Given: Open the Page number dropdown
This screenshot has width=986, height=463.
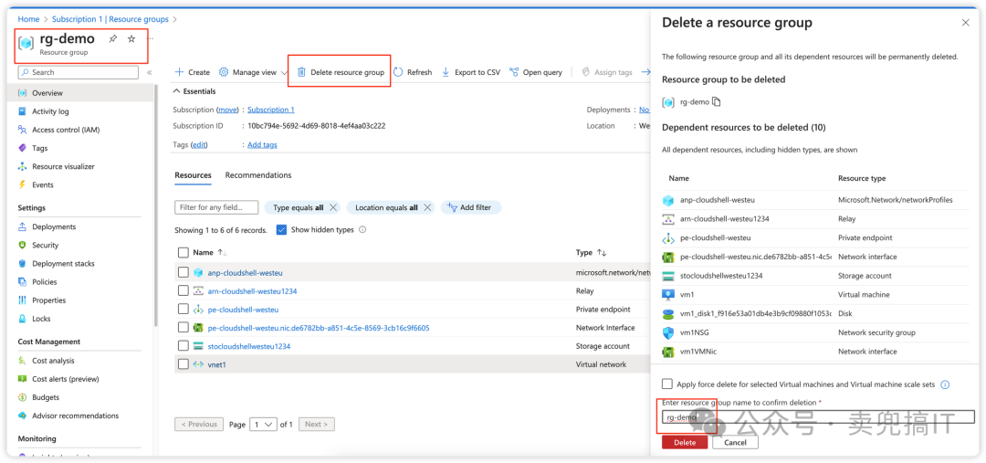Looking at the screenshot, I should (x=263, y=424).
